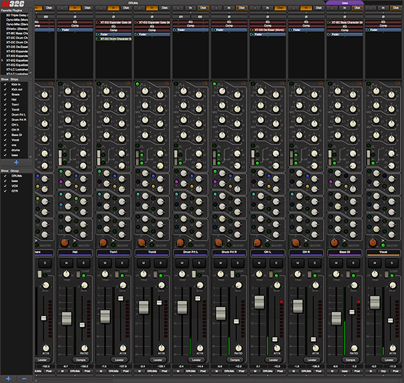Select the purple bass group tab
404x383 pixels.
(x=345, y=3)
